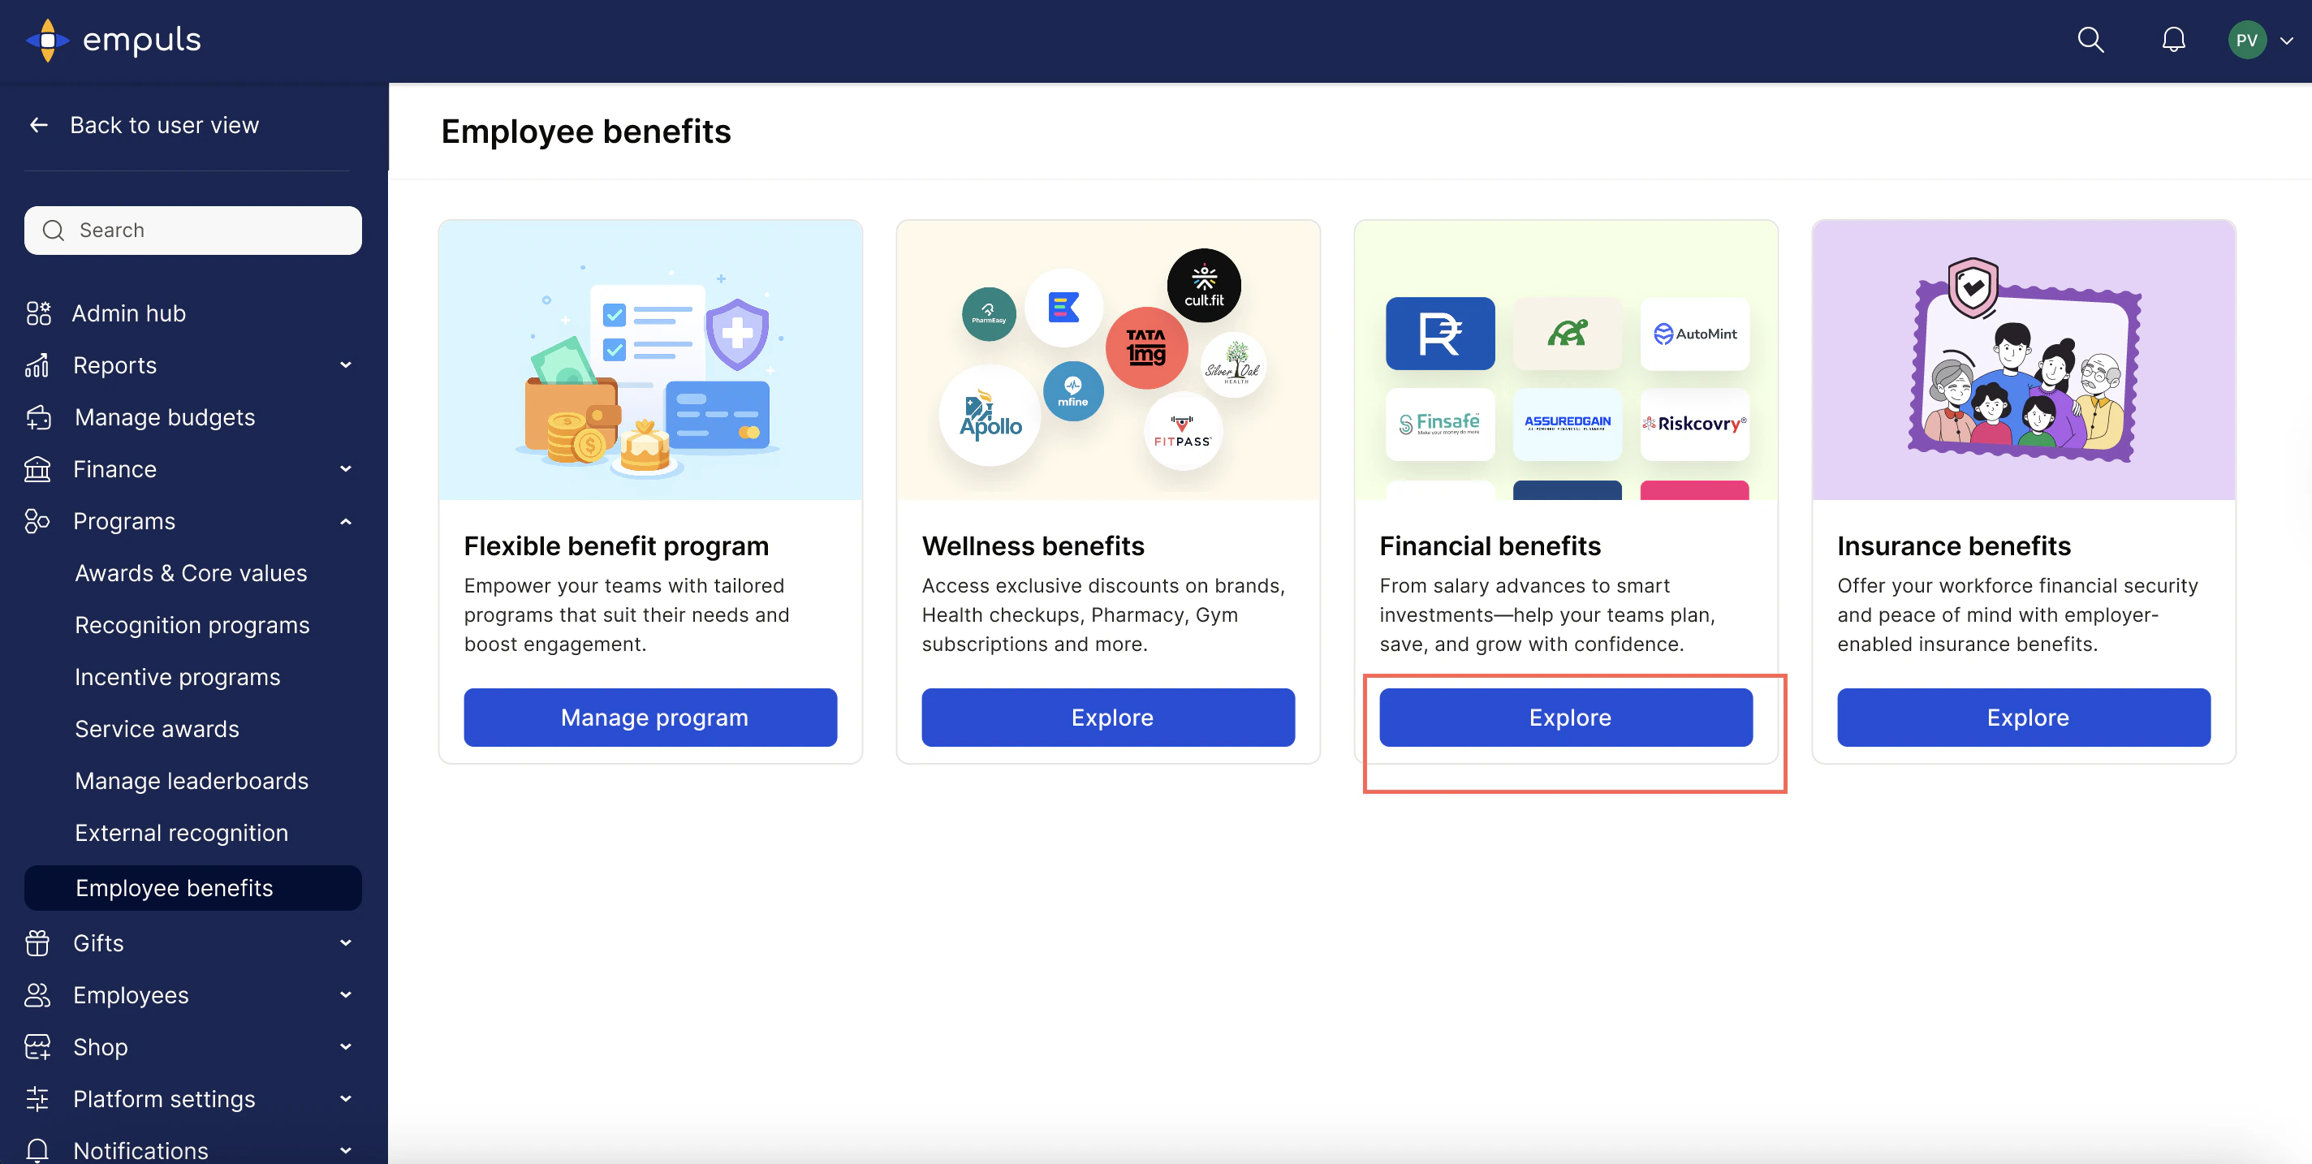Expand the sidebar Notifications chevron

click(346, 1150)
